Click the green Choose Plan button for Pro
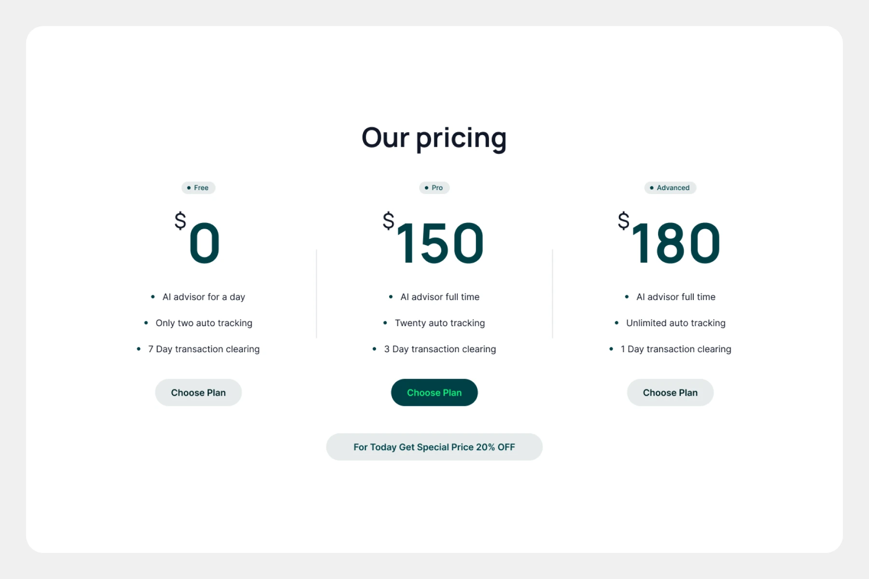Image resolution: width=869 pixels, height=579 pixels. [x=434, y=392]
